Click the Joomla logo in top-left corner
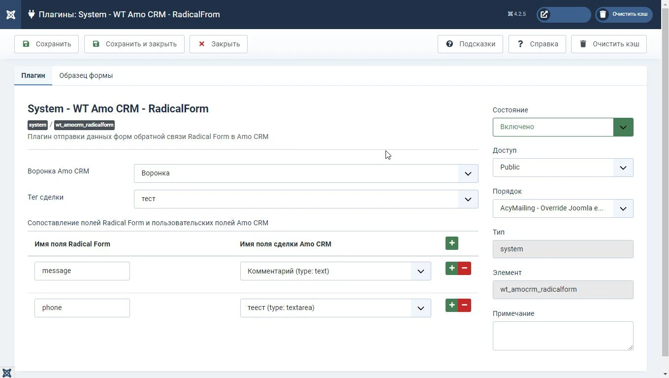669x378 pixels. [x=10, y=14]
